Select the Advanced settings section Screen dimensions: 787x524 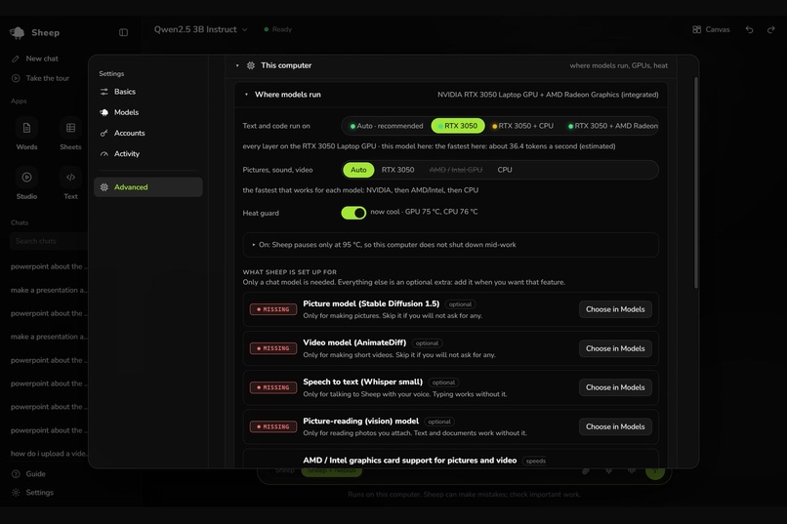(x=148, y=187)
